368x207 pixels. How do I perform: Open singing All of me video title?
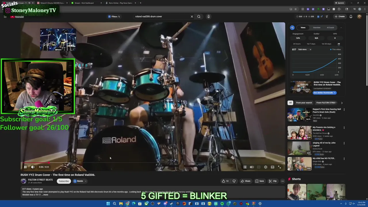click(324, 144)
